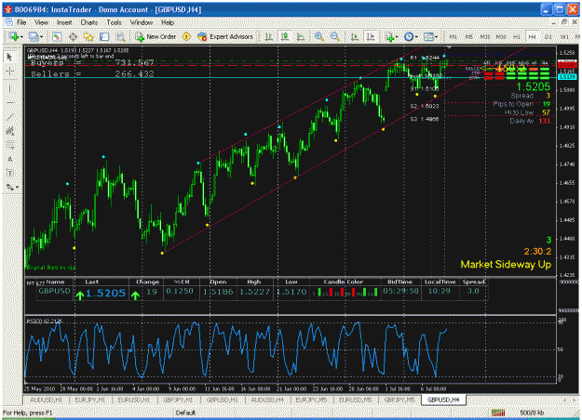Select the text 'A' tool
The image size is (582, 420).
click(x=9, y=159)
